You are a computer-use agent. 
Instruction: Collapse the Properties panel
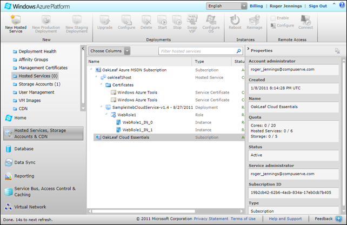pos(248,50)
